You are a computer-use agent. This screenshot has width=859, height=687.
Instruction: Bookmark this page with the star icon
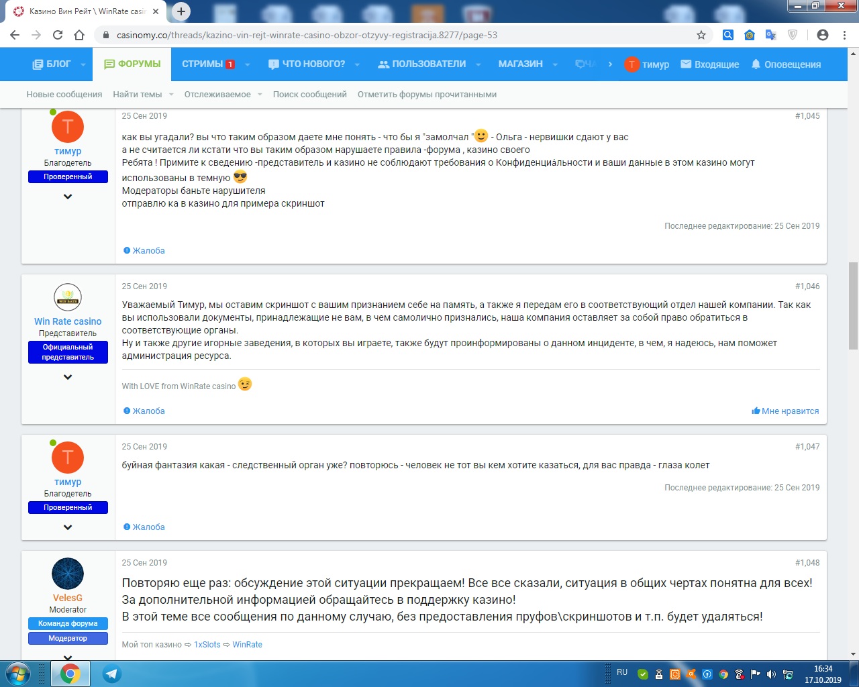701,35
